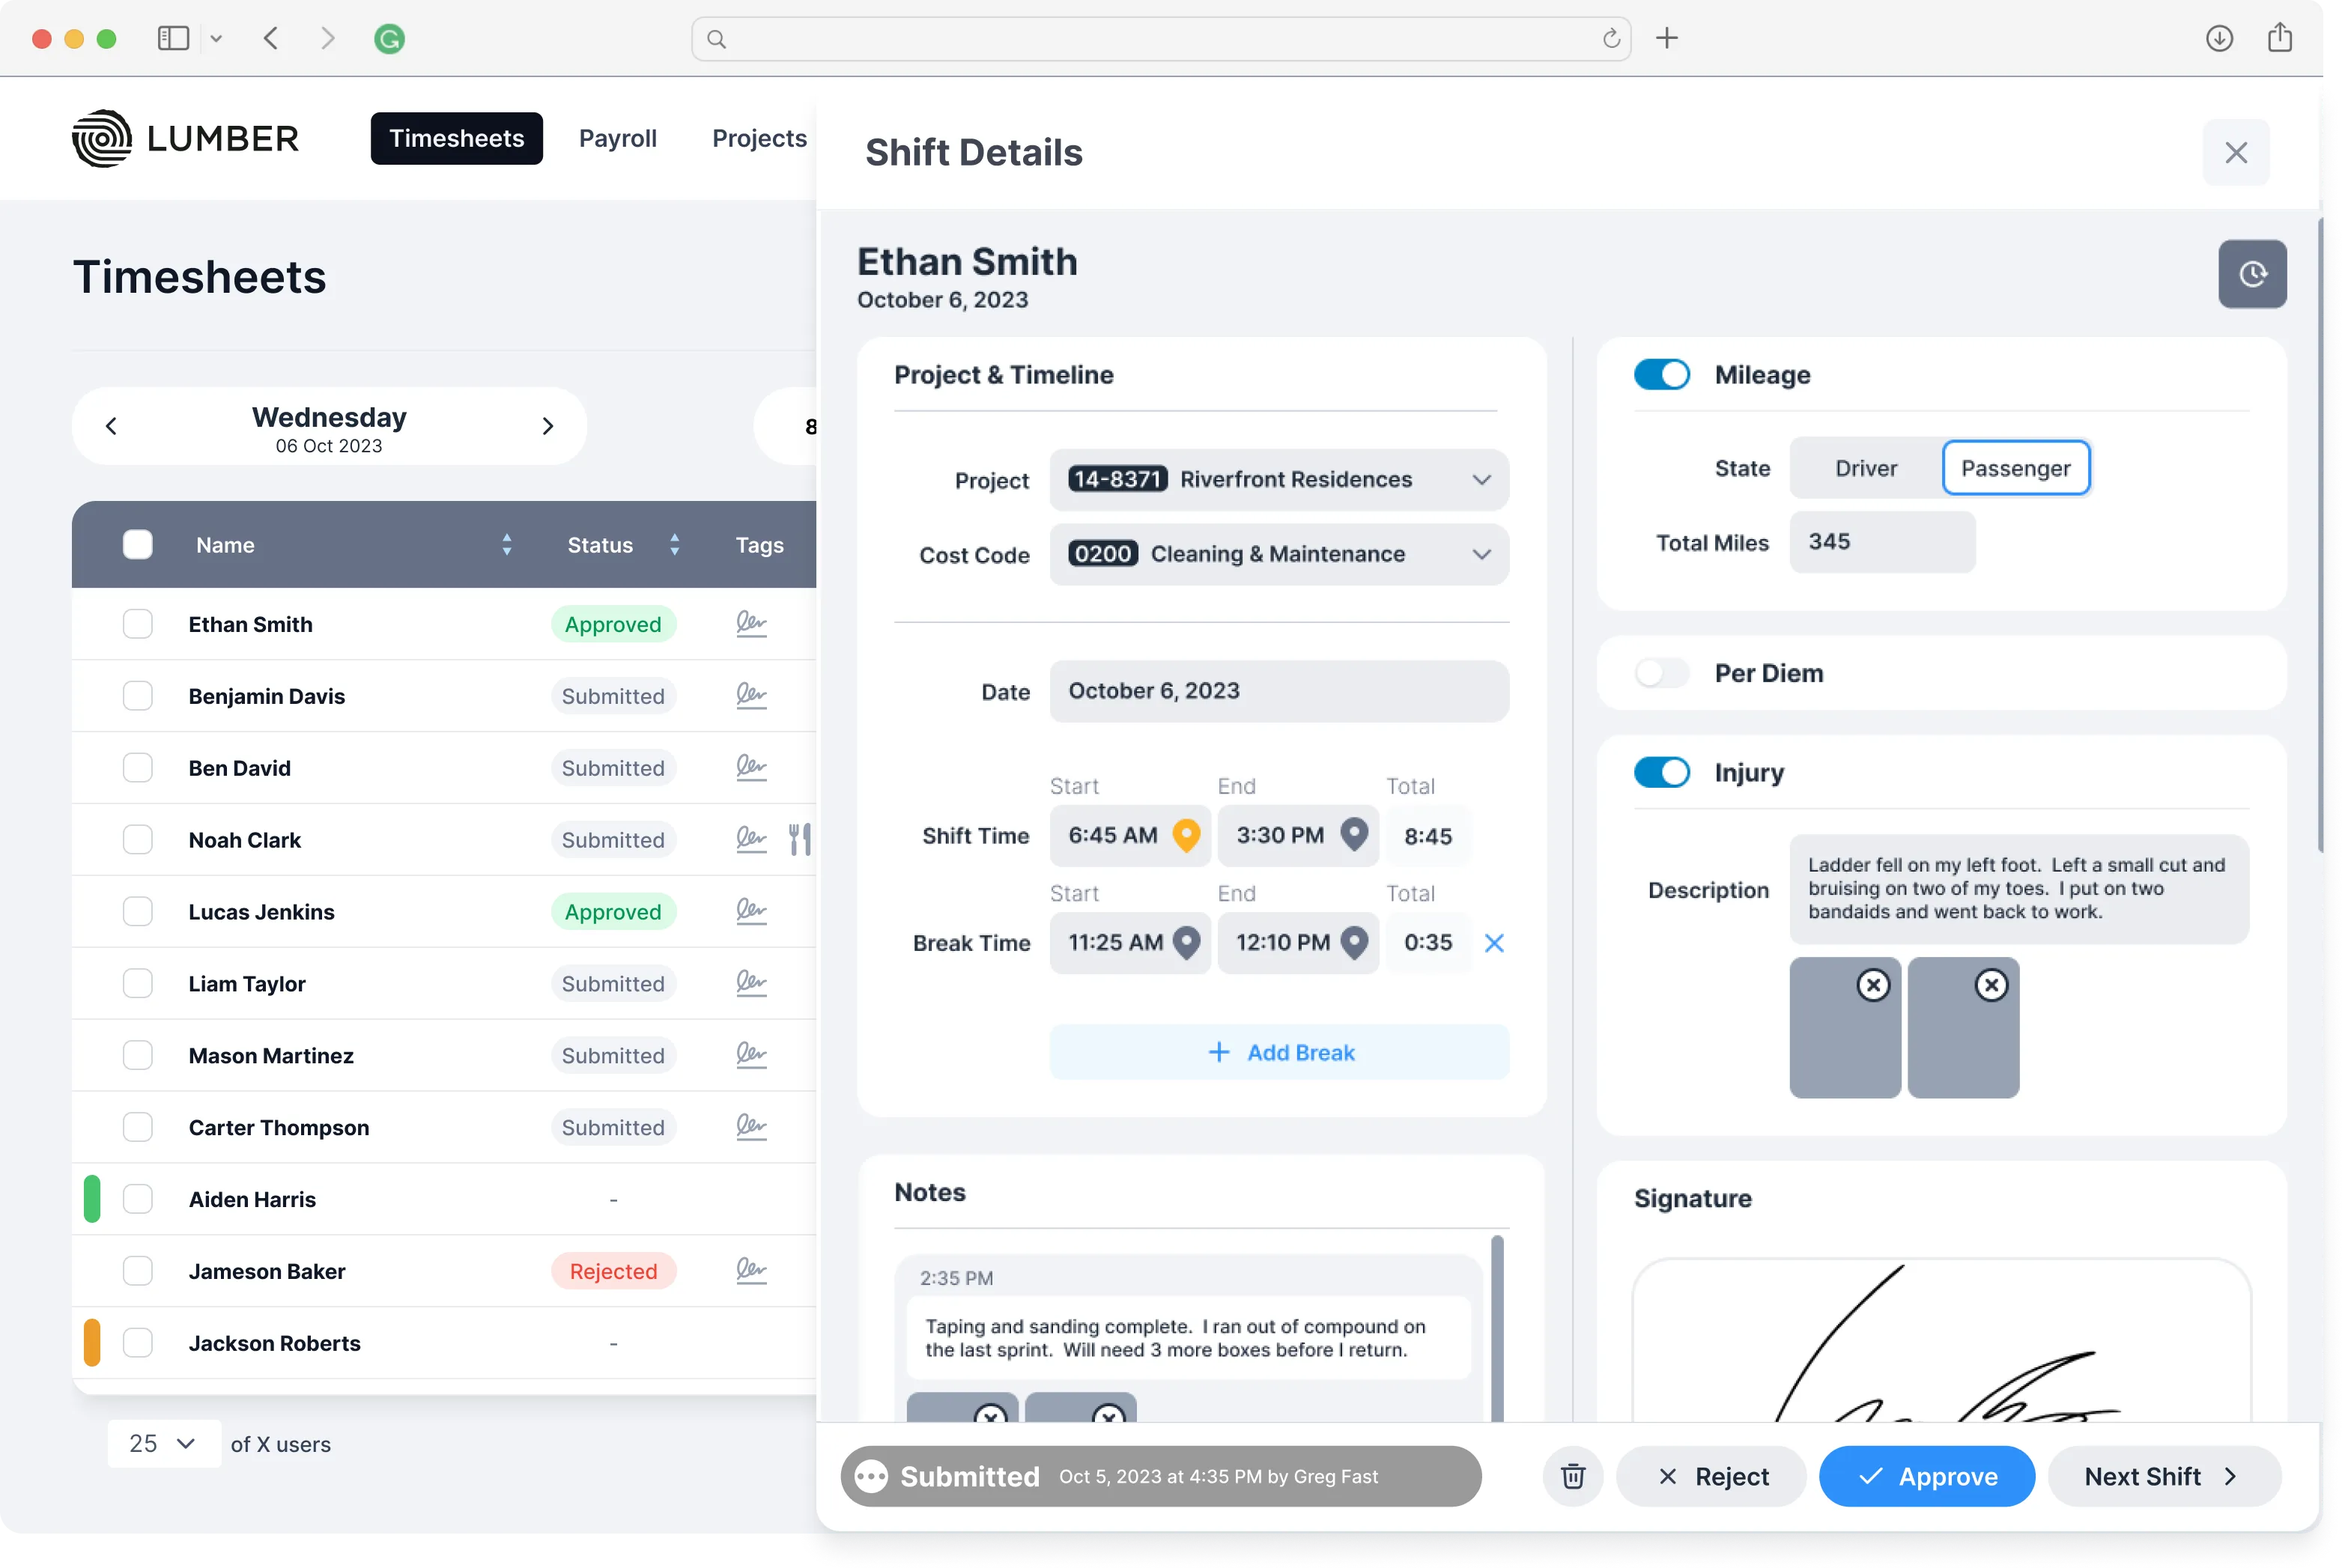Switch to the Payroll tab
Viewport: 2342px width, 1568px height.
(x=617, y=138)
